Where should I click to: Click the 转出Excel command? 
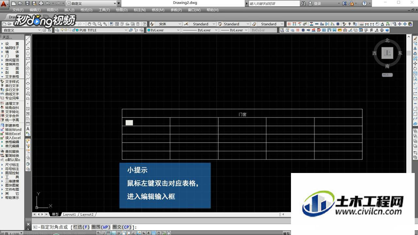11,134
